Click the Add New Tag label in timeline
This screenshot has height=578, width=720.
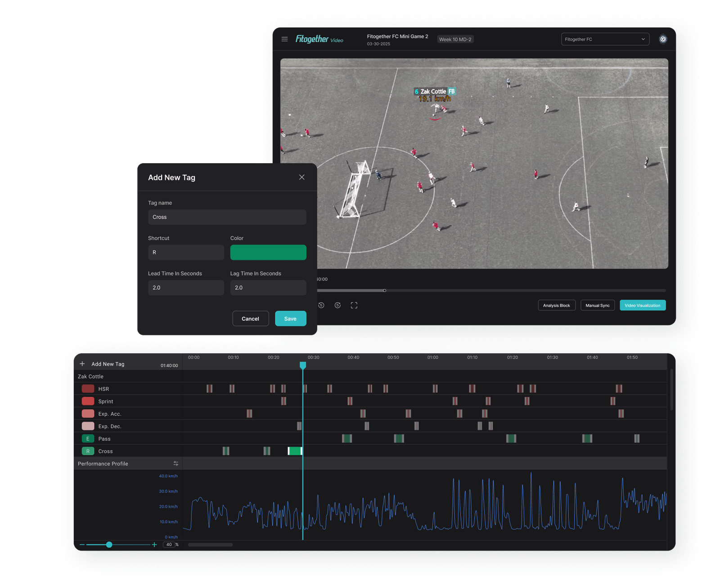coord(108,364)
